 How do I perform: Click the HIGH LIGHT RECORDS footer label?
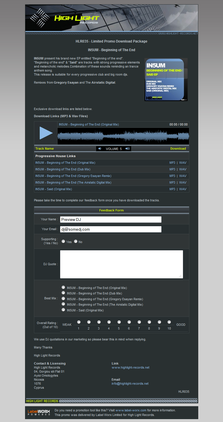(x=42, y=401)
